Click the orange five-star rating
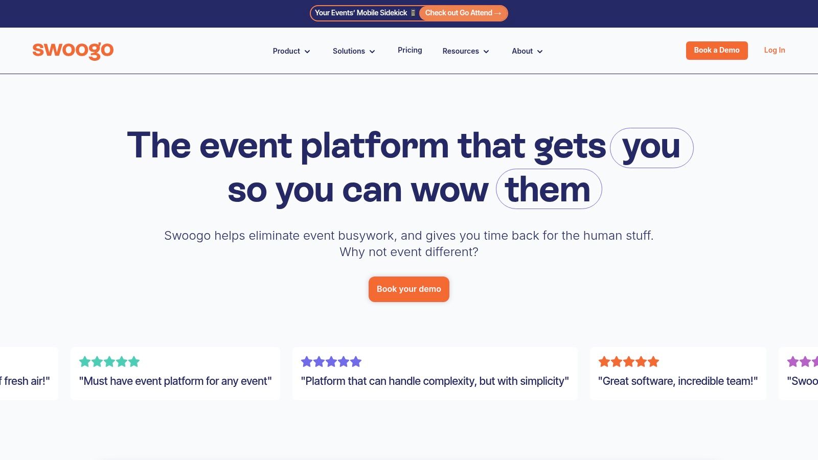 pos(628,361)
